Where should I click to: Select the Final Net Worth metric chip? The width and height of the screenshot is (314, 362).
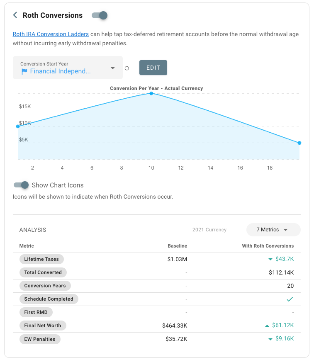pos(43,326)
